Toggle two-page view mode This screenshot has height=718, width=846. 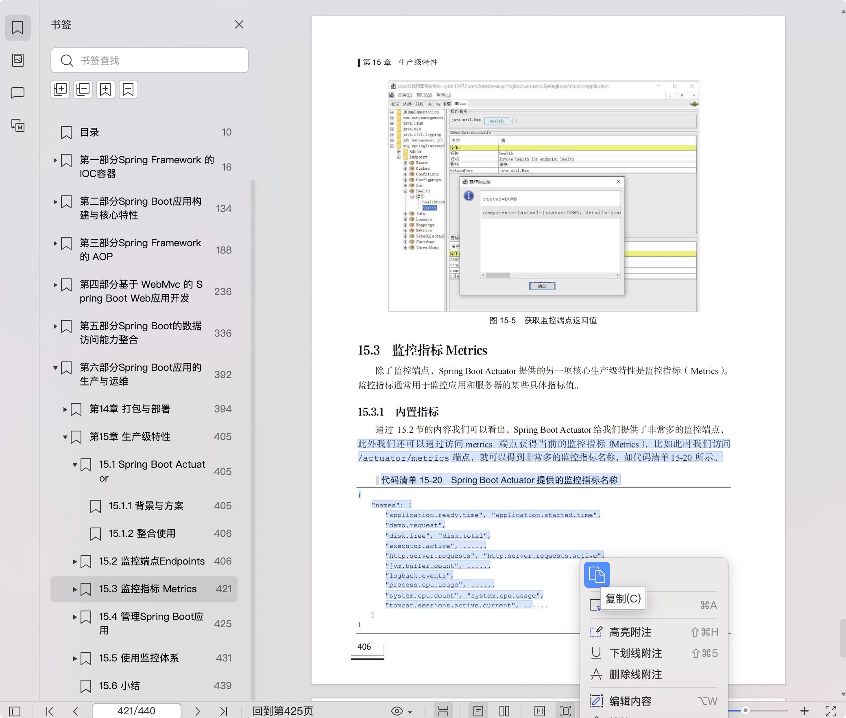pos(504,711)
